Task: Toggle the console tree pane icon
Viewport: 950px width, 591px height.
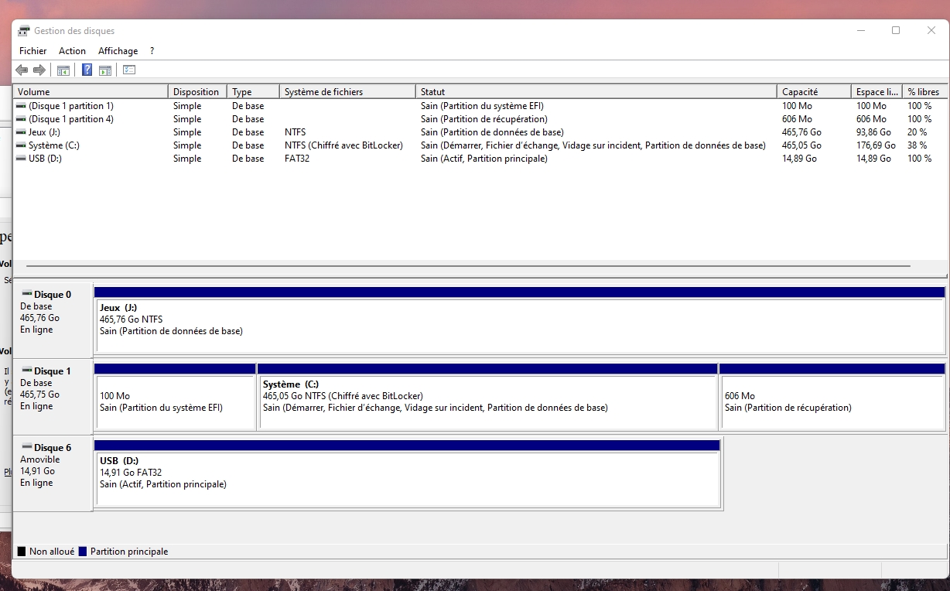Action: tap(63, 70)
